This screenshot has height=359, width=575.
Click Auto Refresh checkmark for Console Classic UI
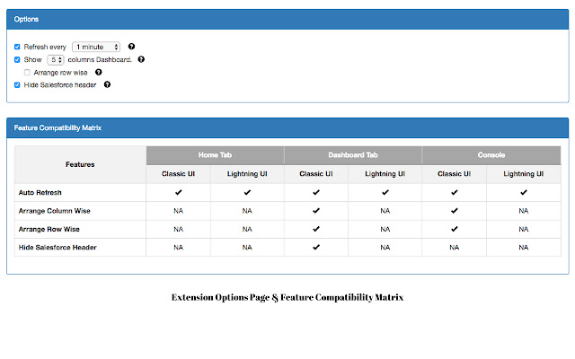(454, 192)
